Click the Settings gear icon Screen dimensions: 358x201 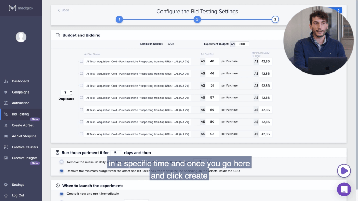[6, 185]
